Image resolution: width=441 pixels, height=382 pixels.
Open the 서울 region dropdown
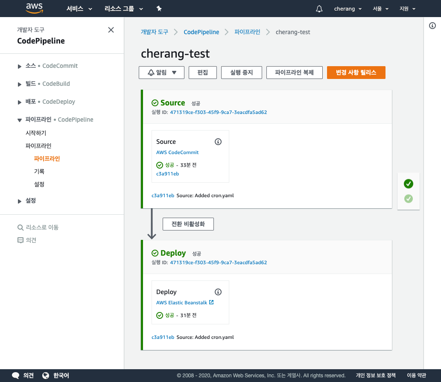point(380,9)
